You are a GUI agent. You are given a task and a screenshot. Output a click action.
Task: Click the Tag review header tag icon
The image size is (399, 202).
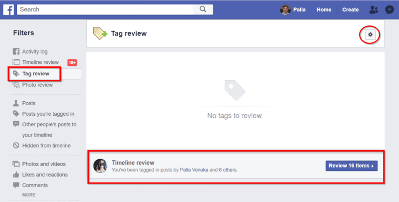pyautogui.click(x=100, y=33)
